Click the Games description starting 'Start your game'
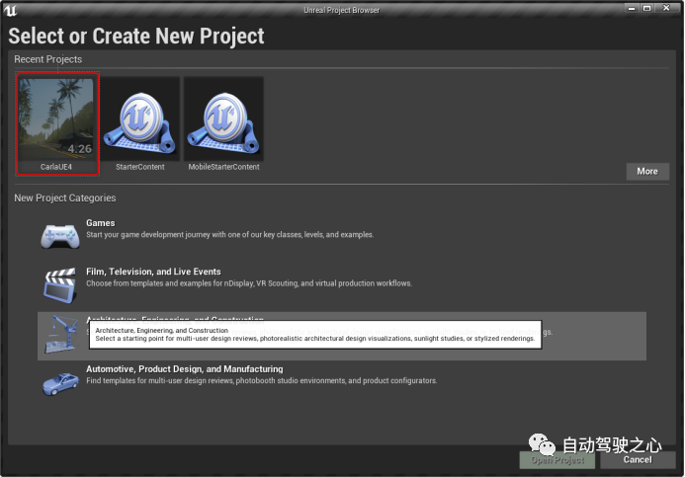Image resolution: width=685 pixels, height=477 pixels. (x=229, y=235)
